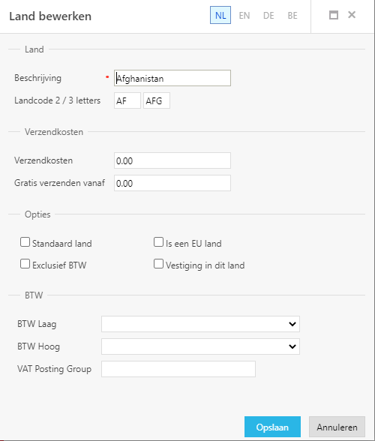
Task: Toggle the Exclusief BTW checkbox
Action: coord(25,264)
